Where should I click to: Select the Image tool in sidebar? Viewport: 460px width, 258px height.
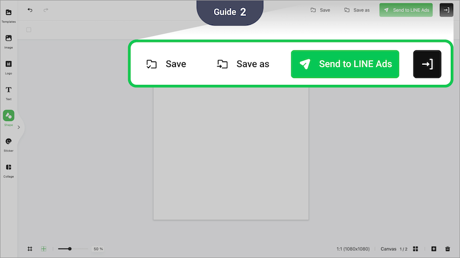(9, 40)
